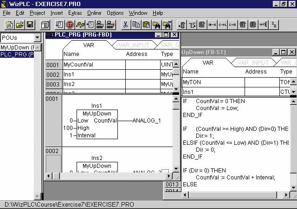This screenshot has width=297, height=209.
Task: Click the ANALOG_1 output label
Action: (x=147, y=121)
